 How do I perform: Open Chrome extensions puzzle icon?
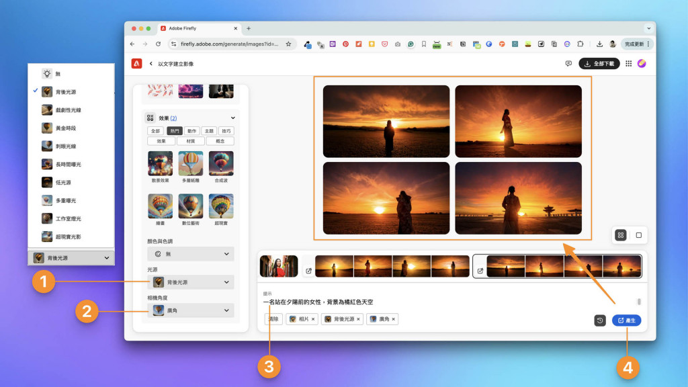click(x=580, y=44)
